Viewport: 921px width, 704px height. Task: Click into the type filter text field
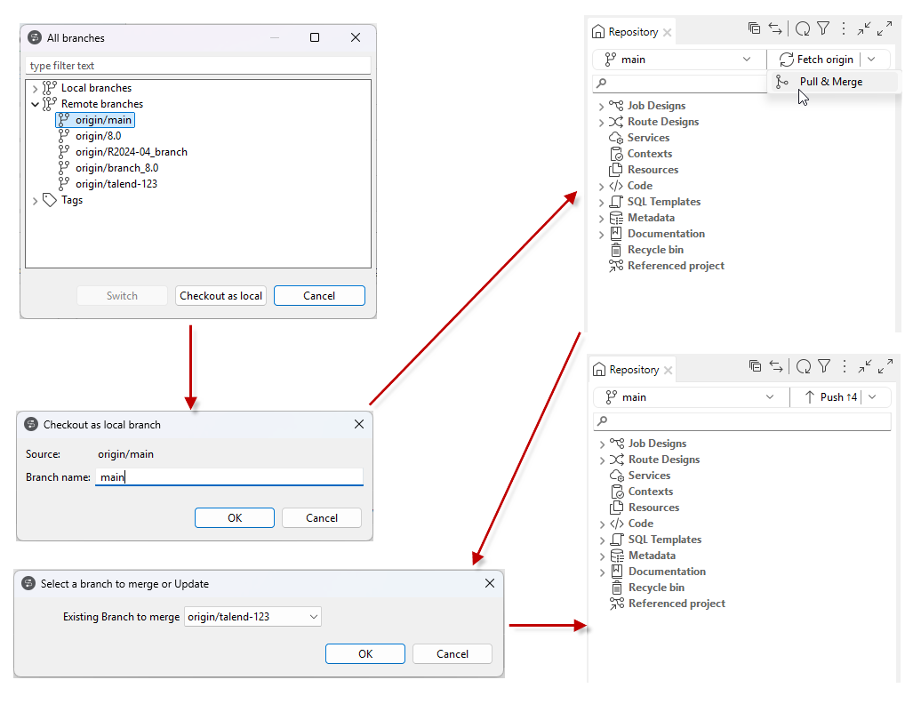click(x=198, y=66)
